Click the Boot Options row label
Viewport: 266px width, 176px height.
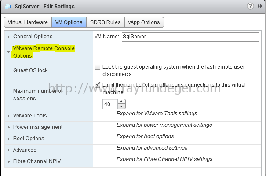point(29,139)
